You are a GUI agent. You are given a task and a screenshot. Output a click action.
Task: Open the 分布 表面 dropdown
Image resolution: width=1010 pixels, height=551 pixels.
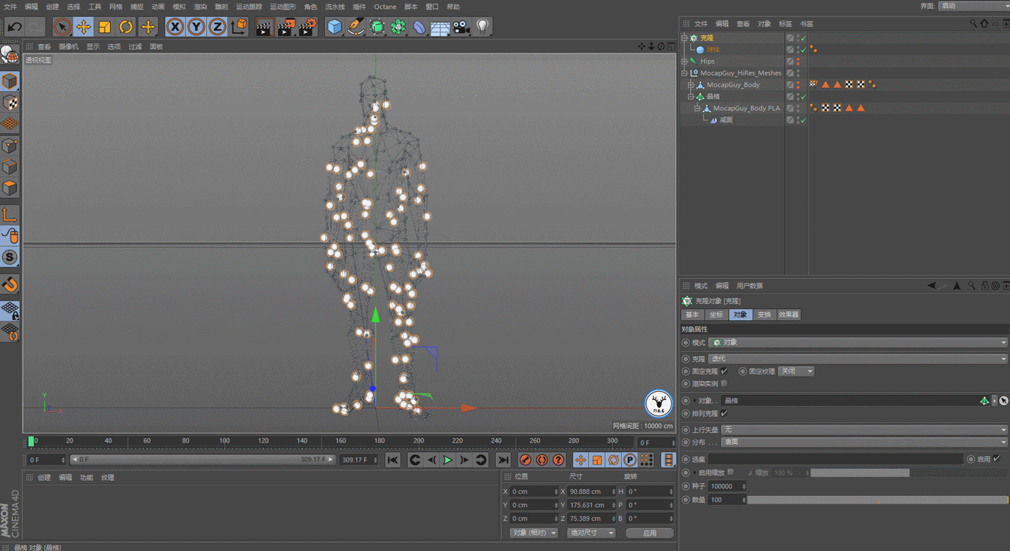[x=866, y=443]
